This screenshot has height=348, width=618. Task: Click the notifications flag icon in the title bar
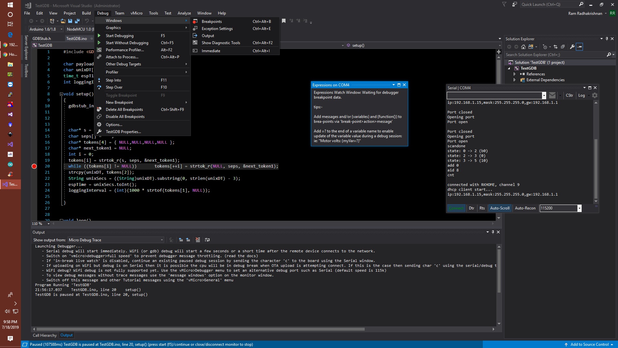504,5
